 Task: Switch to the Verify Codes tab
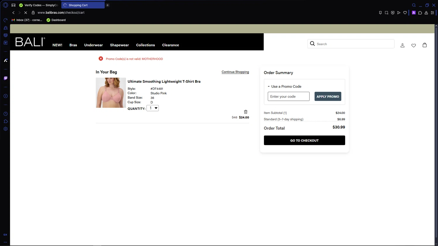tap(39, 5)
